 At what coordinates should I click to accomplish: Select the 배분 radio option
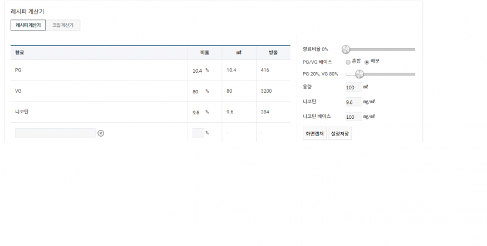pyautogui.click(x=366, y=62)
